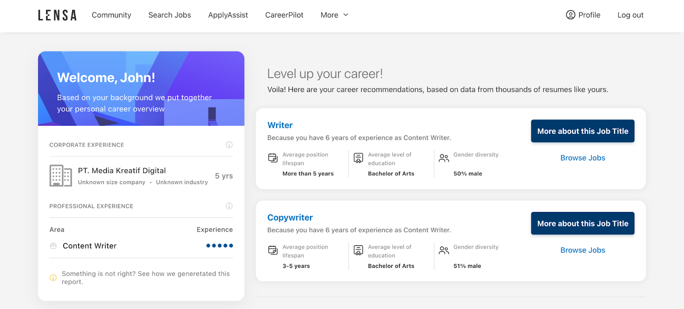Click Corporate Experience info icon
The height and width of the screenshot is (309, 684).
[x=229, y=145]
